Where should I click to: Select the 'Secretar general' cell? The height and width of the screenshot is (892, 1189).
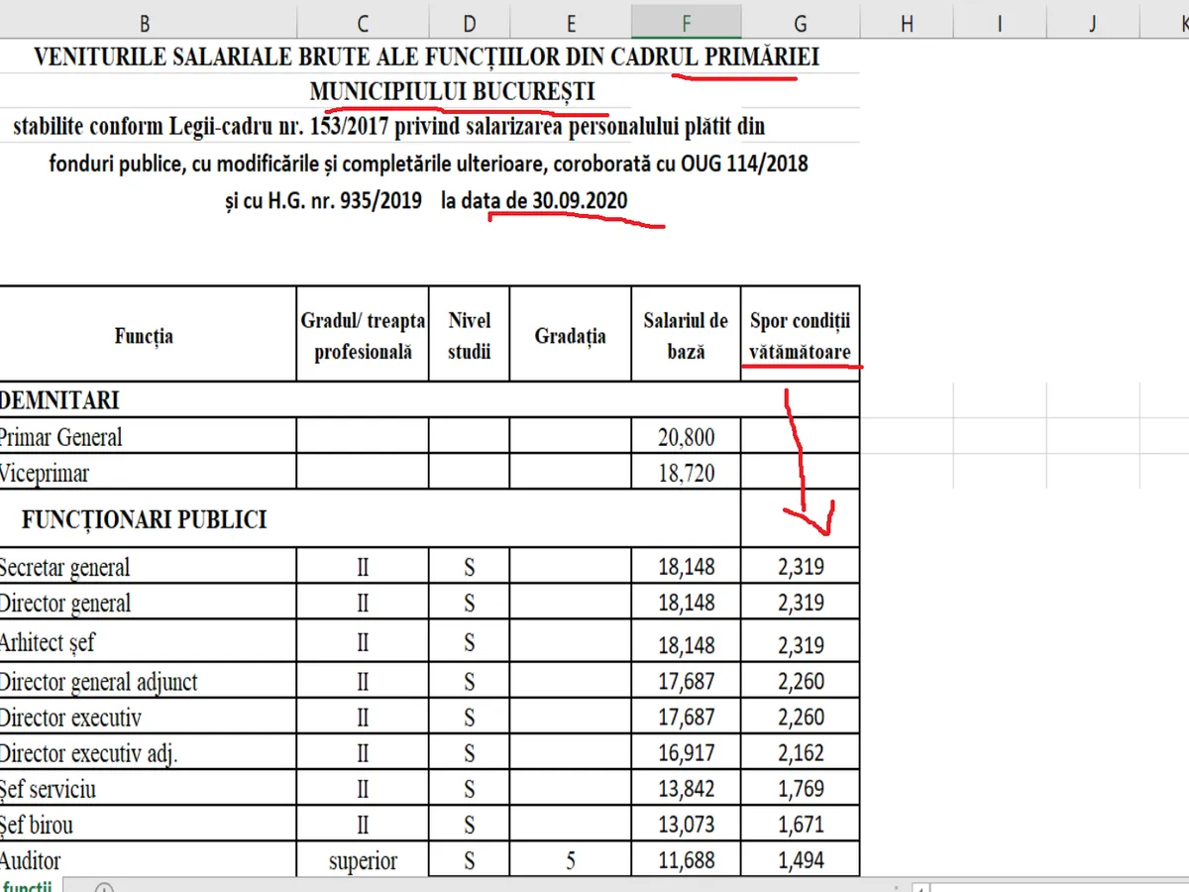[x=147, y=567]
